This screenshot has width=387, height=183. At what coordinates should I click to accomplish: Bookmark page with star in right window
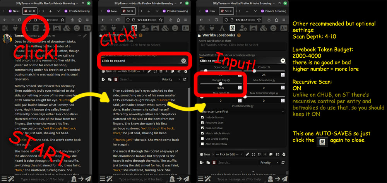point(259,20)
